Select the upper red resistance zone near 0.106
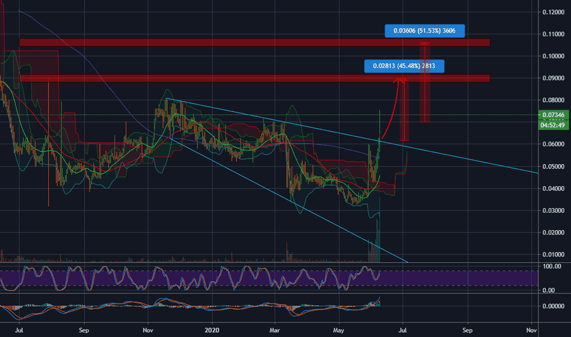The width and height of the screenshot is (571, 337). click(x=254, y=43)
